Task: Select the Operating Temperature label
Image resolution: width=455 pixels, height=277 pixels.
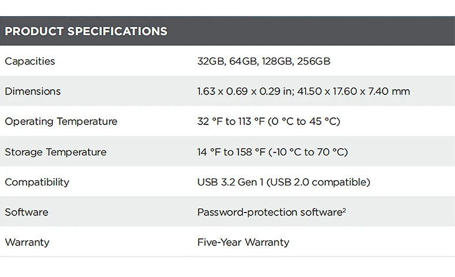Action: [x=61, y=122]
